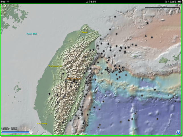Tap the northernmost earthquake marker above Taipei offshore

click(x=115, y=17)
